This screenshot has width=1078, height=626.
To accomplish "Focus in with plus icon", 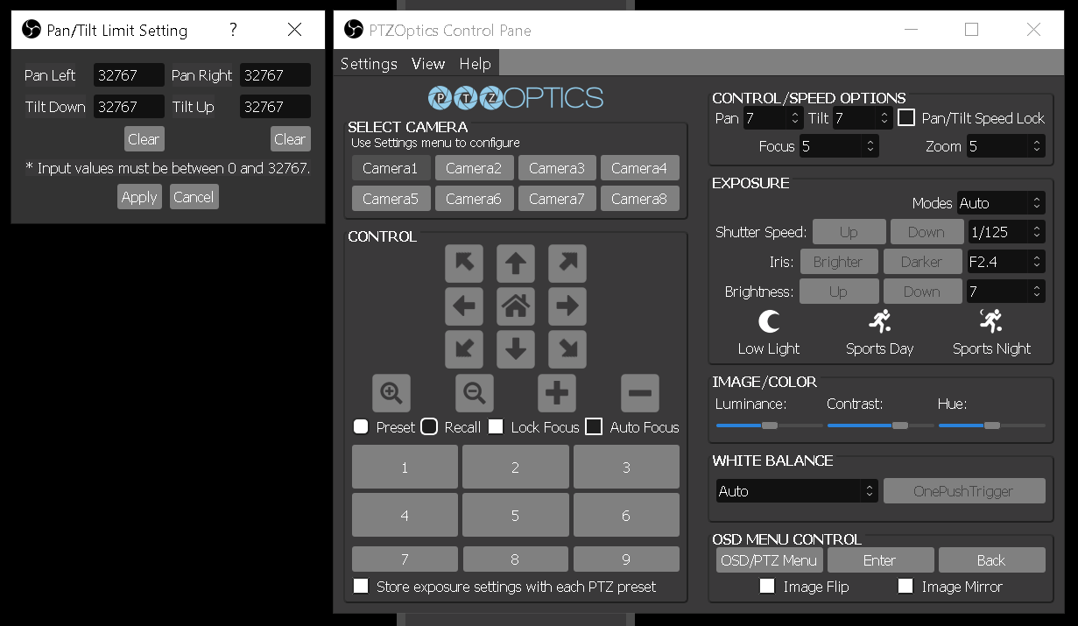I will click(557, 393).
